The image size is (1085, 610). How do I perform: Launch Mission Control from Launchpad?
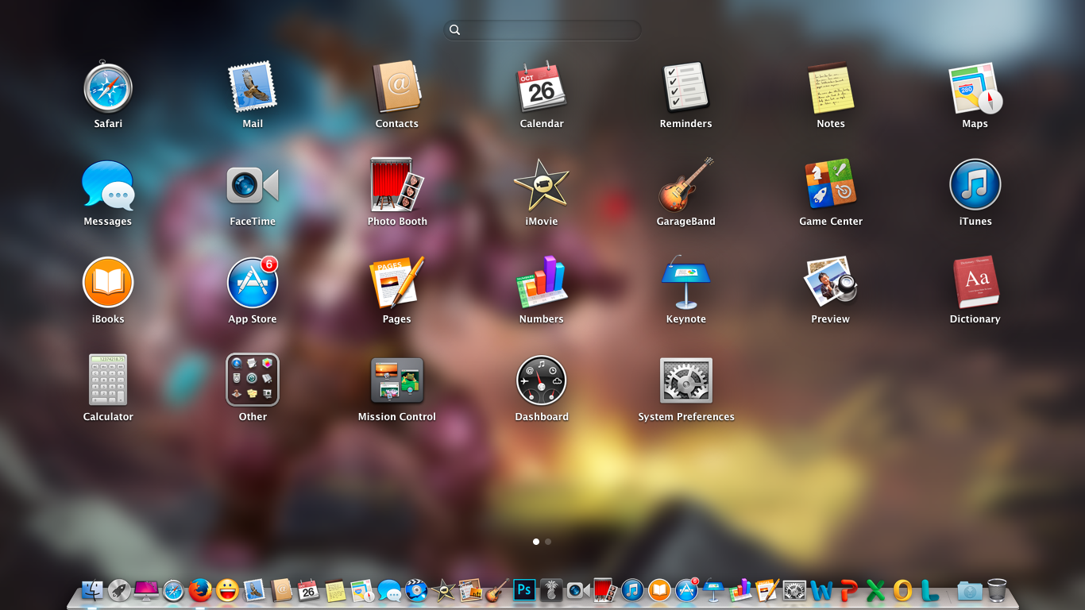397,380
